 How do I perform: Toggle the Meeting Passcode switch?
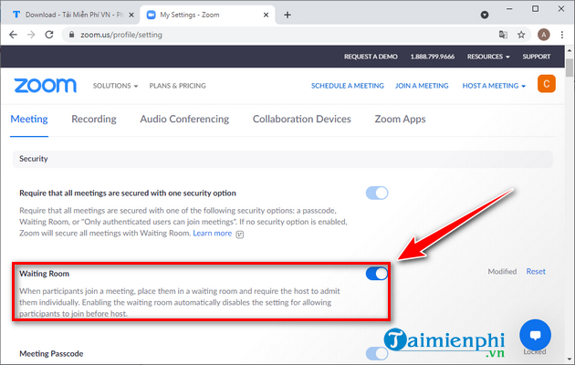[377, 353]
